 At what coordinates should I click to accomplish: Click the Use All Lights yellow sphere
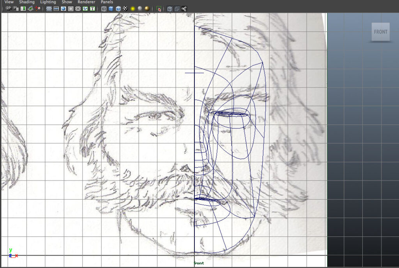(x=132, y=9)
